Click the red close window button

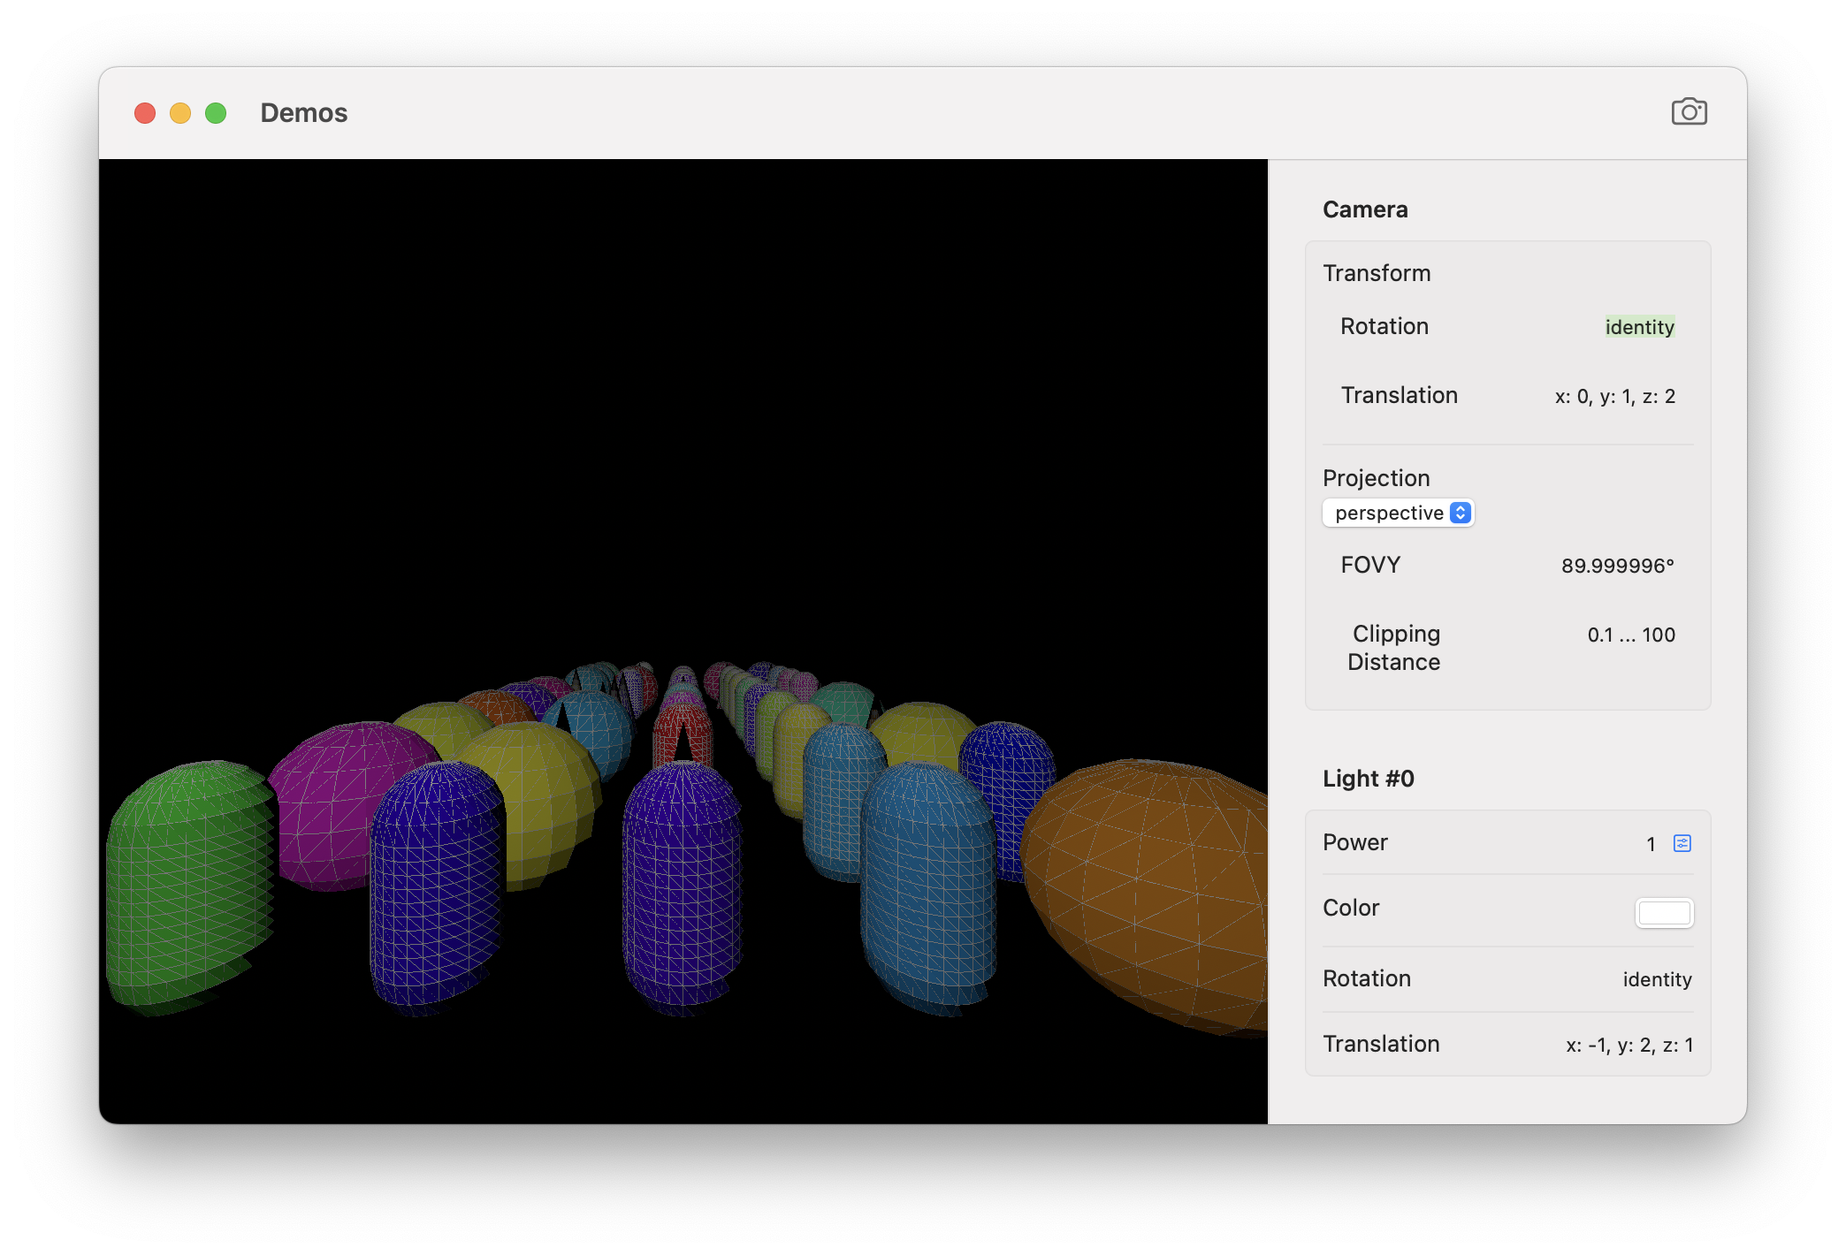click(x=145, y=113)
